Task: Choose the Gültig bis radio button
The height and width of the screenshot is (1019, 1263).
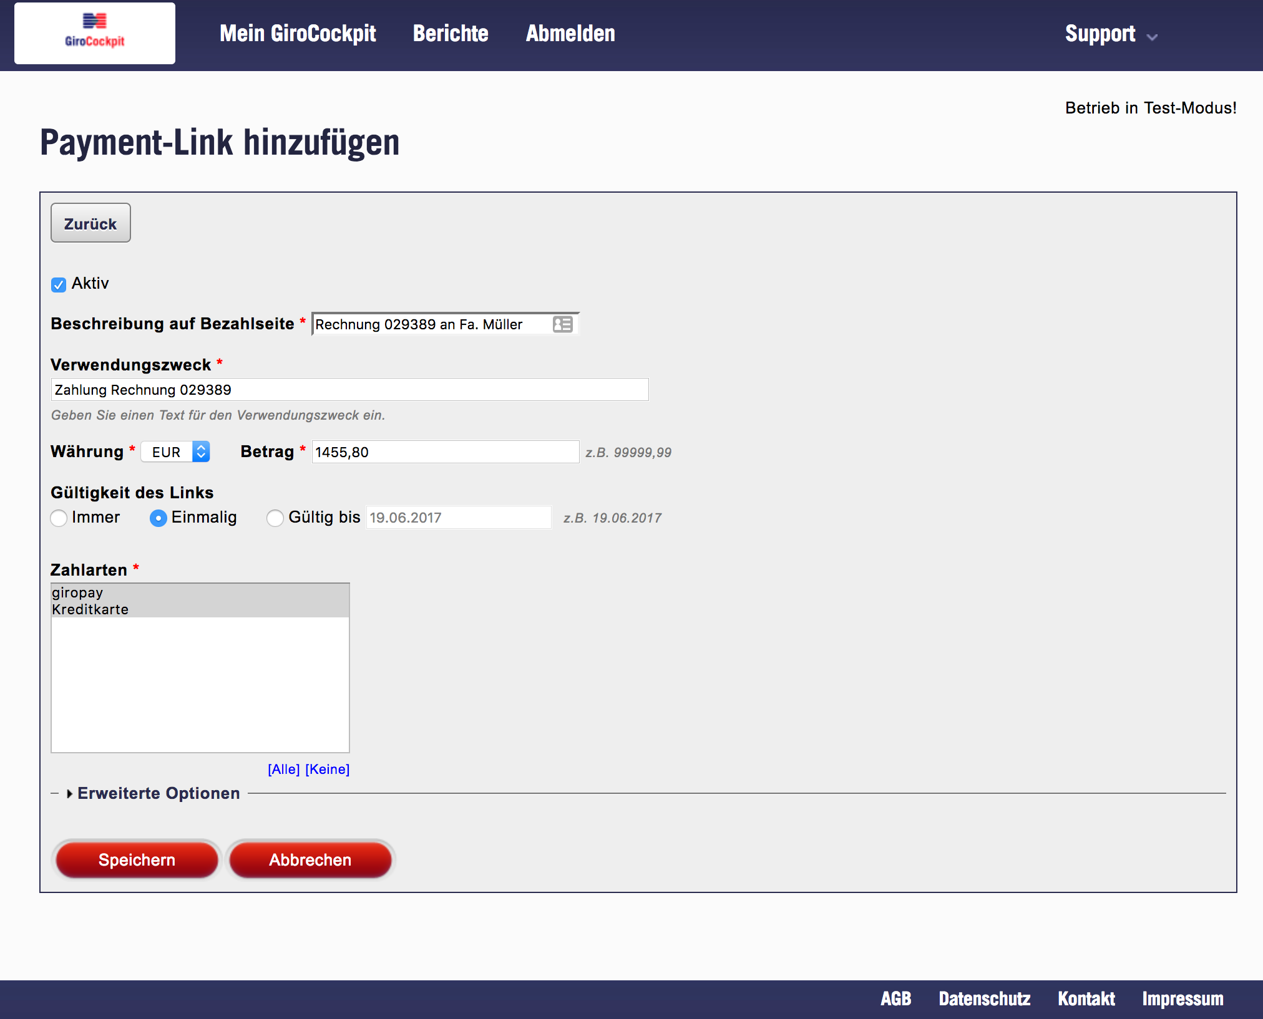Action: click(275, 518)
